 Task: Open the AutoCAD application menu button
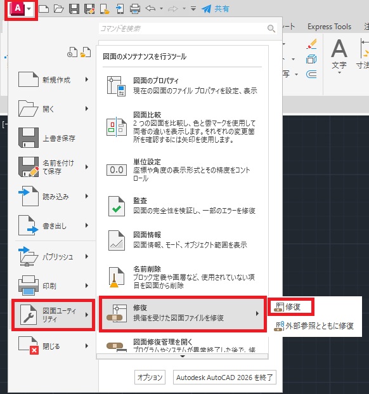(21, 9)
